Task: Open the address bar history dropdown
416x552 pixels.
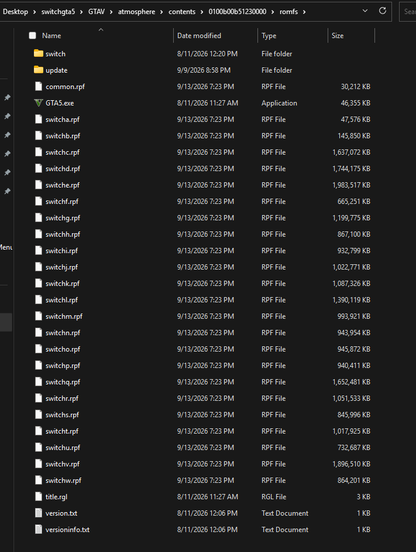Action: point(365,11)
